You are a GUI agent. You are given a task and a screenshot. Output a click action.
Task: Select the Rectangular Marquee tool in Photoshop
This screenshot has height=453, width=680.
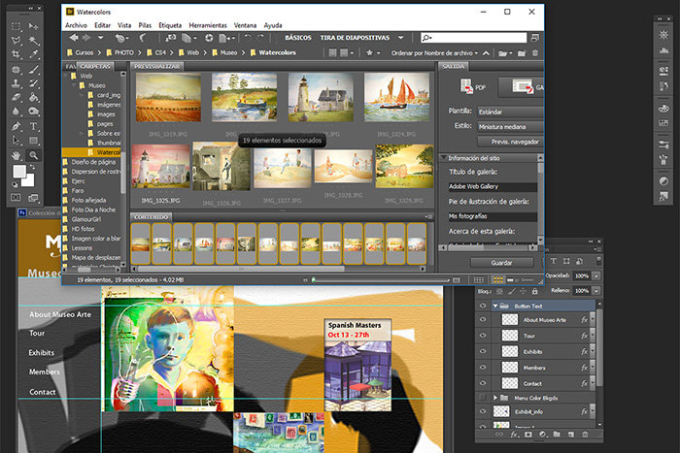pos(17,26)
